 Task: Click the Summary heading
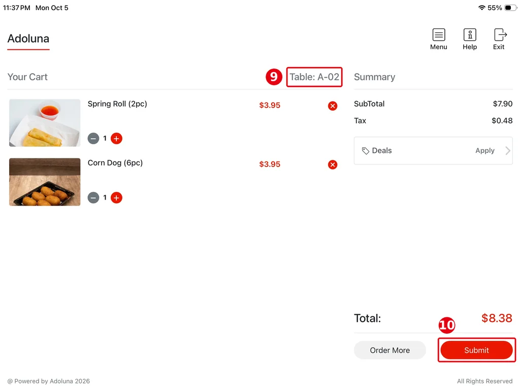click(x=374, y=77)
